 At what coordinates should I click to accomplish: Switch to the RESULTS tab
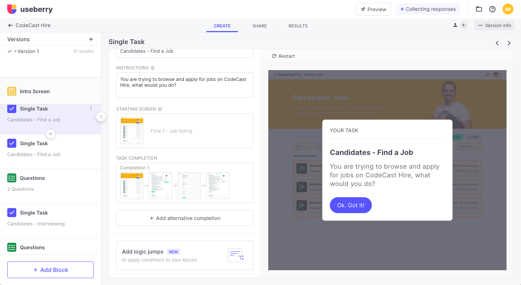coord(298,26)
